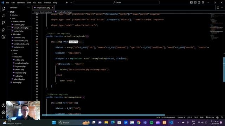Open the Selection menu
225x126 pixels.
[x=21, y=2]
